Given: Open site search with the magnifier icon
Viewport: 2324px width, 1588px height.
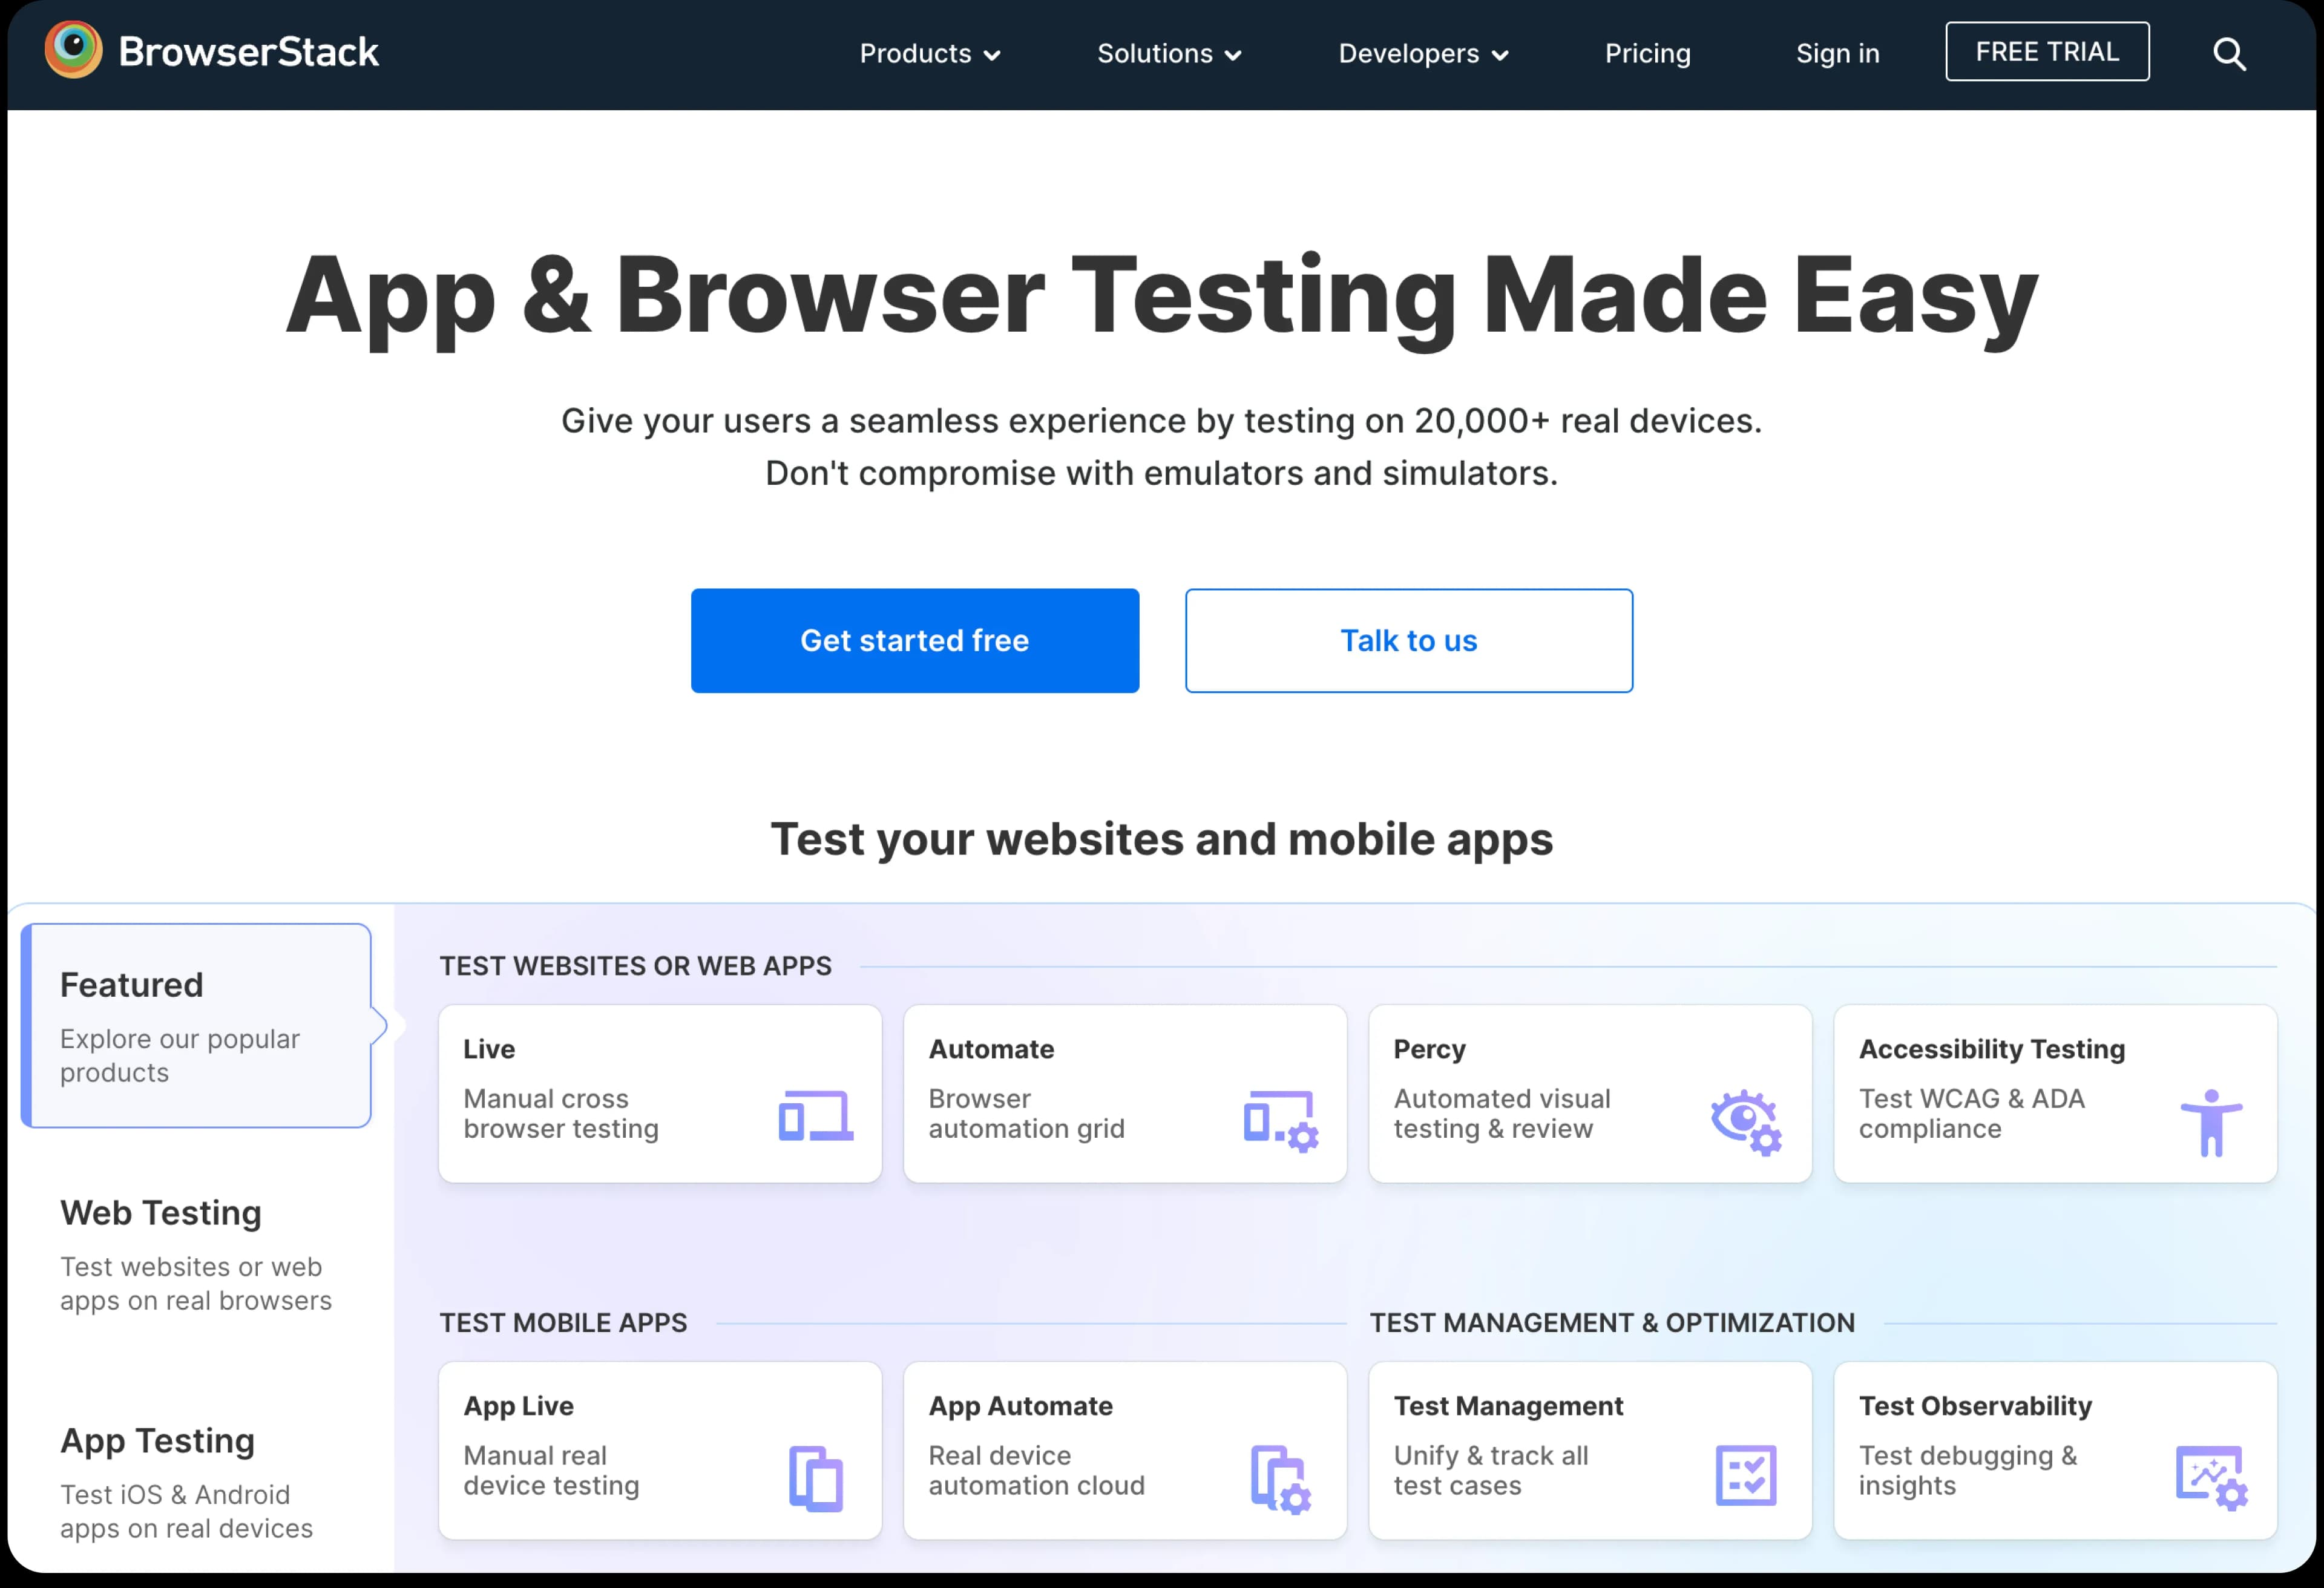Looking at the screenshot, I should click(x=2229, y=54).
